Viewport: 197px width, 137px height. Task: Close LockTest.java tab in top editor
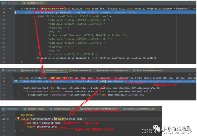(x=19, y=3)
